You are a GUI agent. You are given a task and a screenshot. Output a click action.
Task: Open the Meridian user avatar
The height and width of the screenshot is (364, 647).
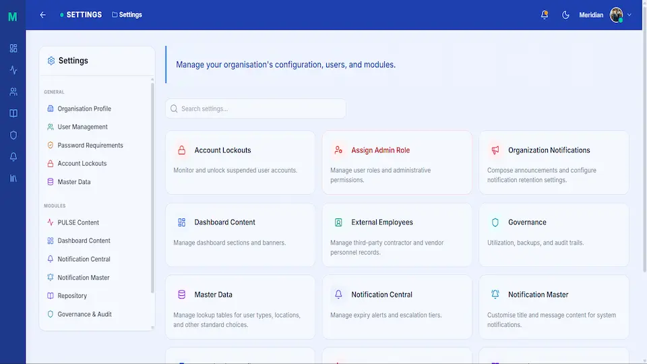(x=617, y=15)
